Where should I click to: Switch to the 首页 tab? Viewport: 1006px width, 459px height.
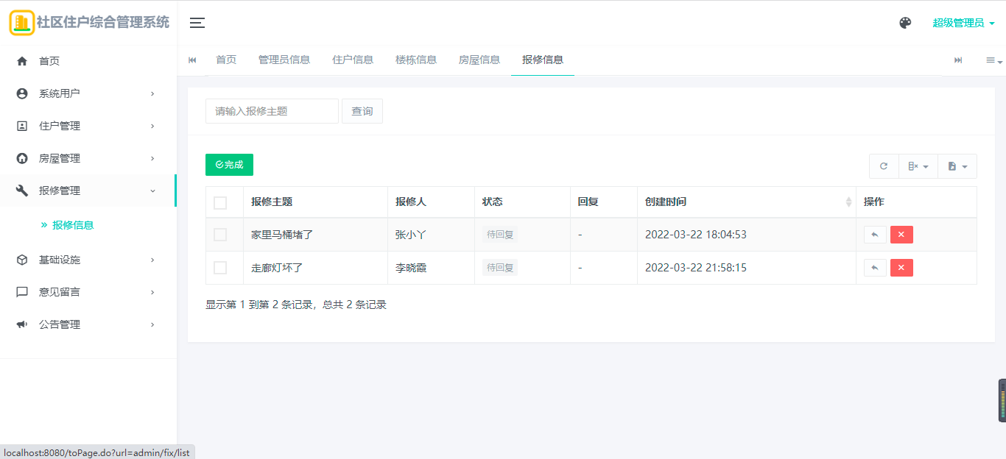tap(226, 60)
